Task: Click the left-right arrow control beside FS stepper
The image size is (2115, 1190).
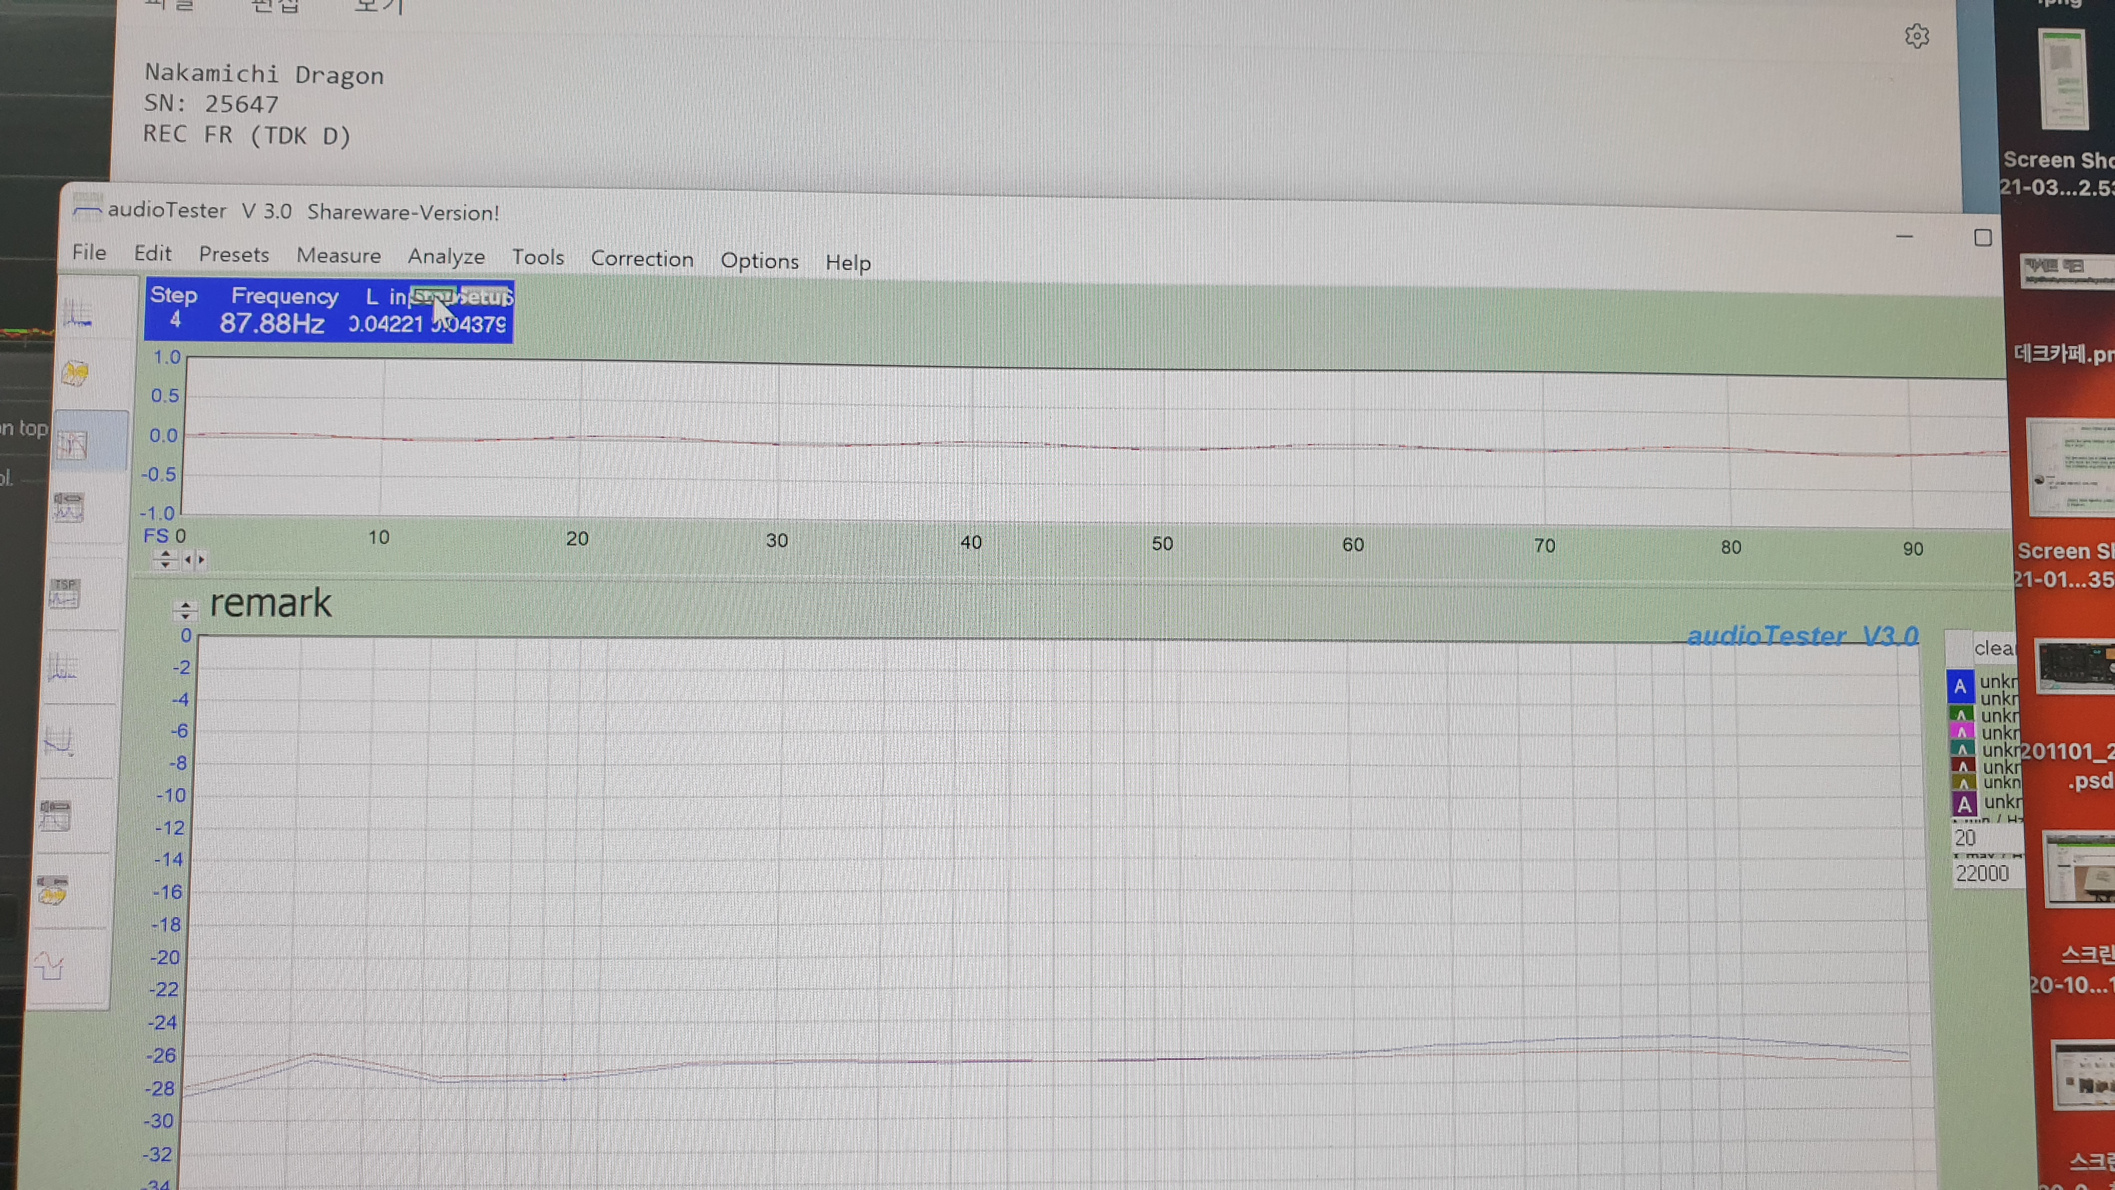Action: tap(195, 560)
